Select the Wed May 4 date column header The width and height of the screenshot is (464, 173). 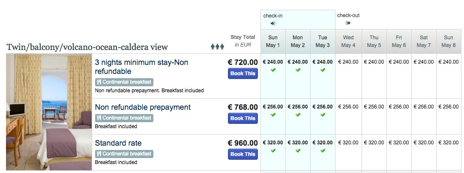pyautogui.click(x=348, y=41)
